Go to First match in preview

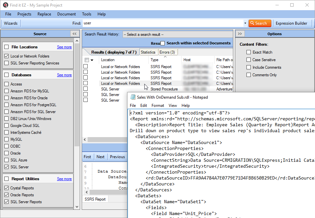(x=87, y=157)
